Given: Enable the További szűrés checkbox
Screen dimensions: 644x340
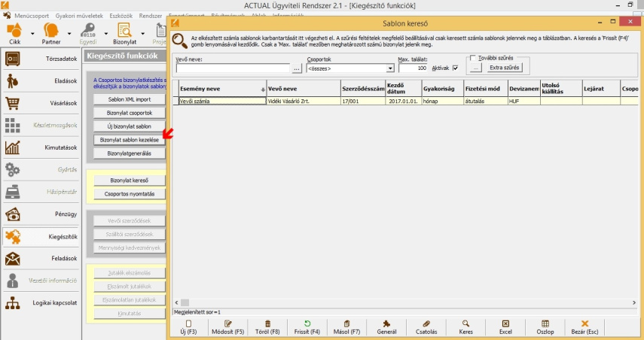Looking at the screenshot, I should pyautogui.click(x=472, y=58).
